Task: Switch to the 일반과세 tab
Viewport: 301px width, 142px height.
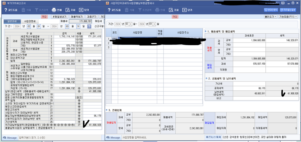Action: 12,21
